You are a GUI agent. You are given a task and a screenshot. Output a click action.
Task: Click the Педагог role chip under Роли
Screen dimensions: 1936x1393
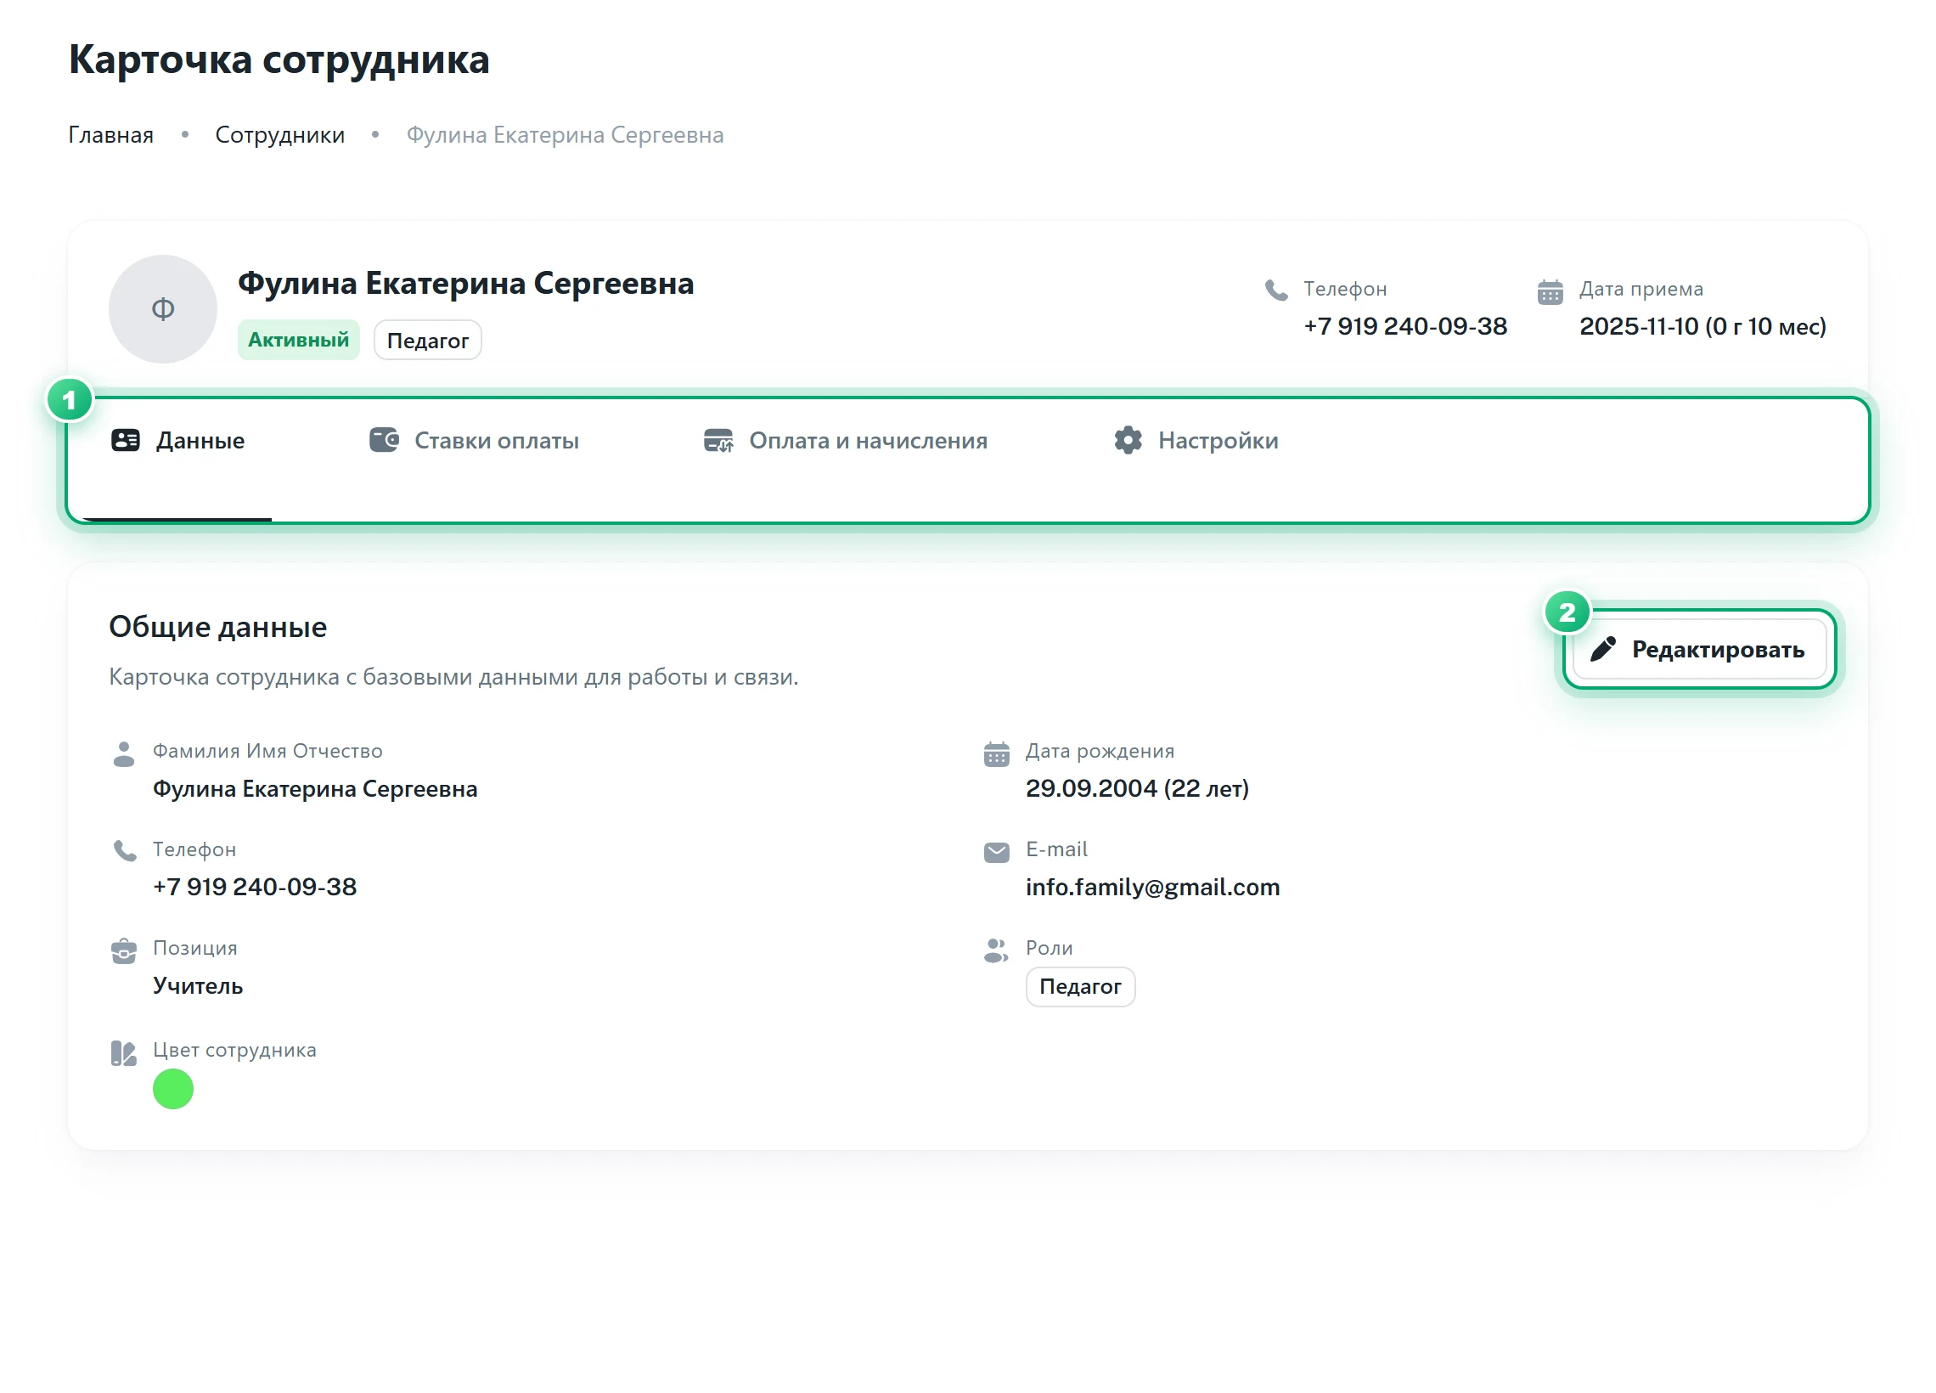tap(1080, 986)
